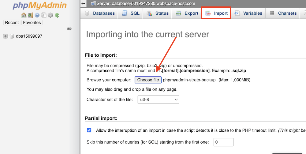The width and height of the screenshot is (306, 154).
Task: Click the phpMyAdmin logo
Action: (x=39, y=6)
